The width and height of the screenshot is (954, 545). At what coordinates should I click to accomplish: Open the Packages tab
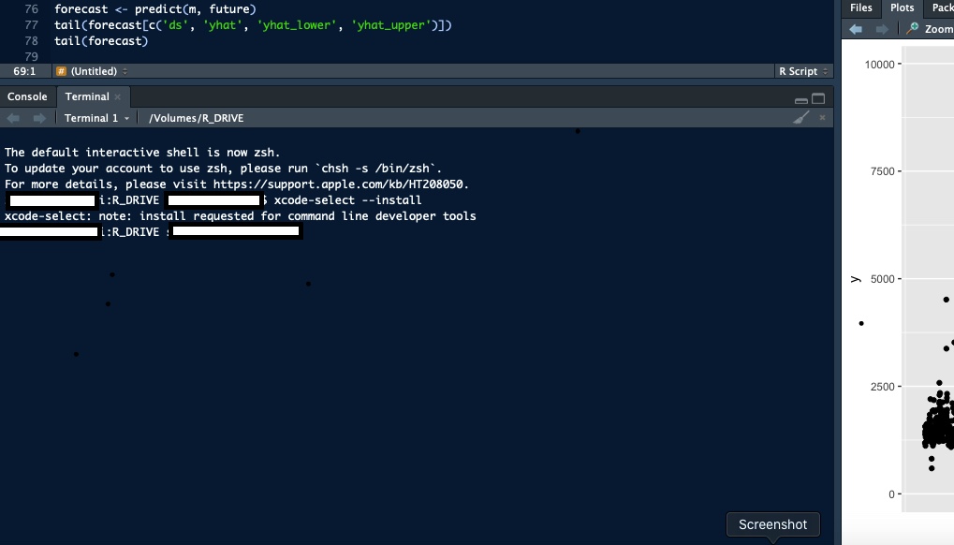[942, 7]
